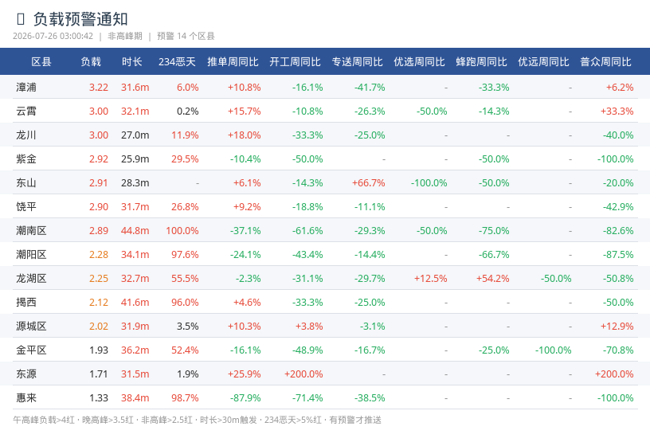The height and width of the screenshot is (446, 650).
Task: Click 东山 专送周同比 value +66.7%
Action: point(369,183)
